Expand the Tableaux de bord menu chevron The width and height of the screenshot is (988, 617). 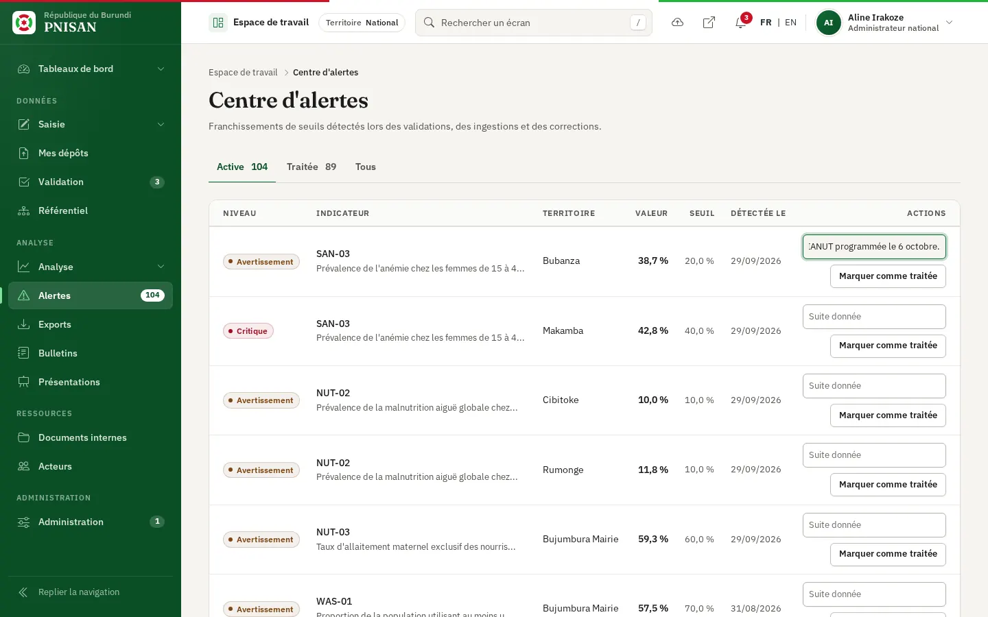[x=161, y=69]
